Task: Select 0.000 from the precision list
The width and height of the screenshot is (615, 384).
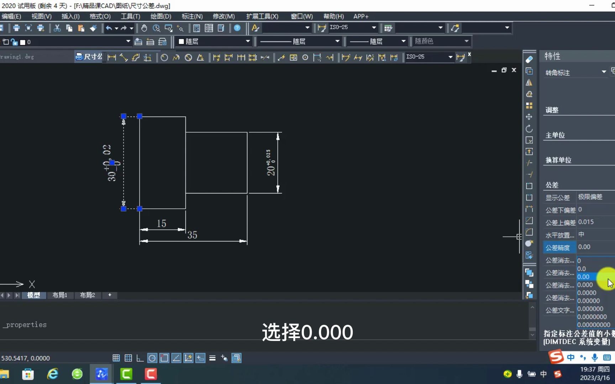Action: coord(585,284)
